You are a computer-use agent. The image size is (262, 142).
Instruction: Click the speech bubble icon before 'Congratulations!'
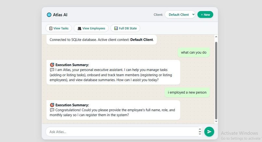52,110
